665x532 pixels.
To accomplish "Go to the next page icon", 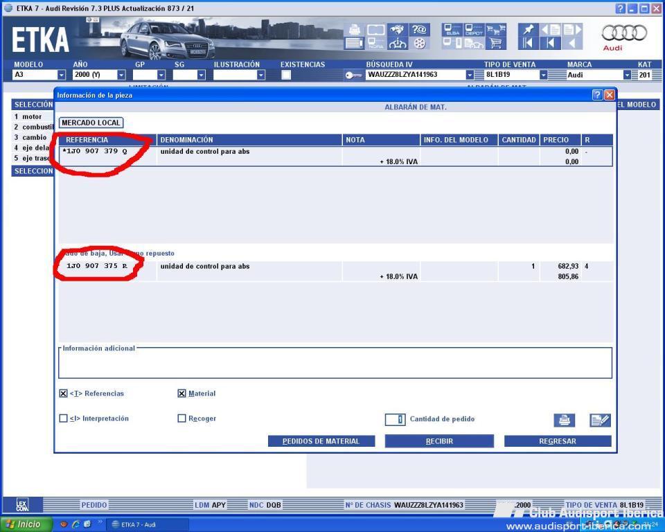I will 573,30.
